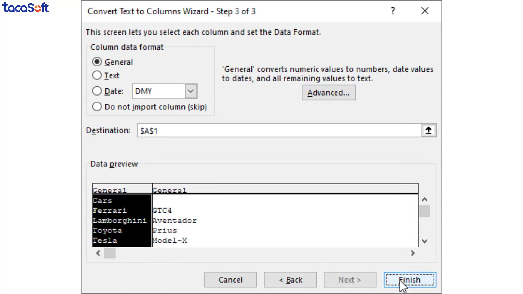The image size is (523, 294).
Task: Click the Advanced... button
Action: (x=329, y=93)
